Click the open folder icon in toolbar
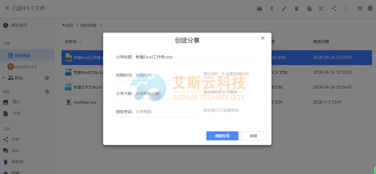 259,8
